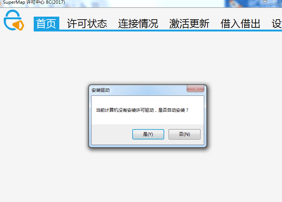
Task: Click the gray button strip left of 是(Y)
Action: (x=112, y=134)
